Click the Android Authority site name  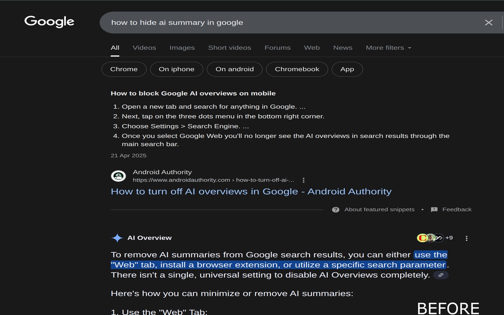coord(162,172)
